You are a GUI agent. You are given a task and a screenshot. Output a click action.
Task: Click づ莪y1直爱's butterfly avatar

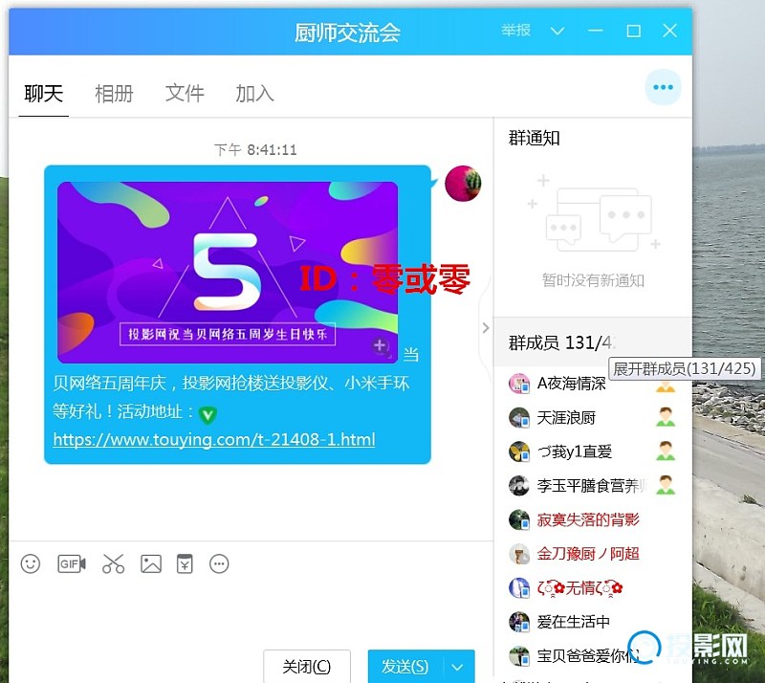tap(519, 452)
